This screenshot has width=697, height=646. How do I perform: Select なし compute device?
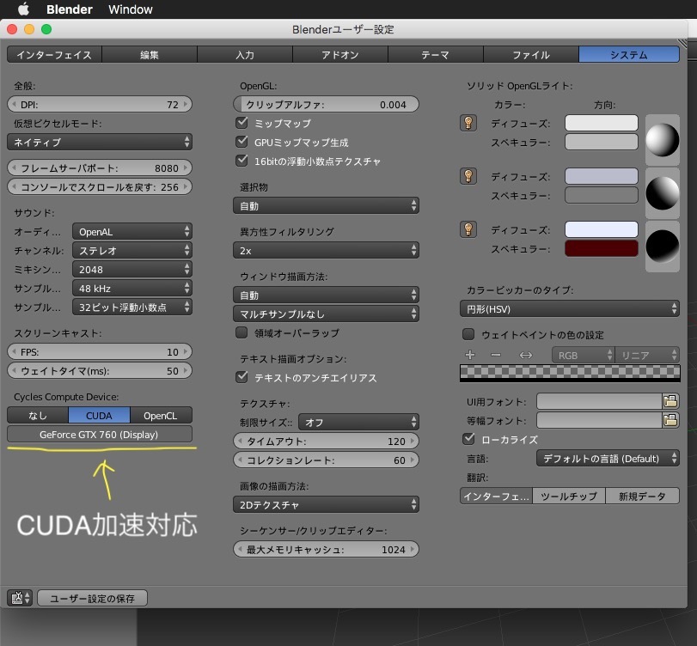coord(38,416)
